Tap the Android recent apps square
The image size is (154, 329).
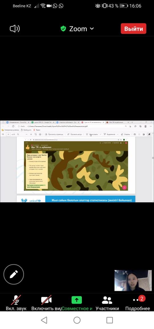click(x=110, y=320)
